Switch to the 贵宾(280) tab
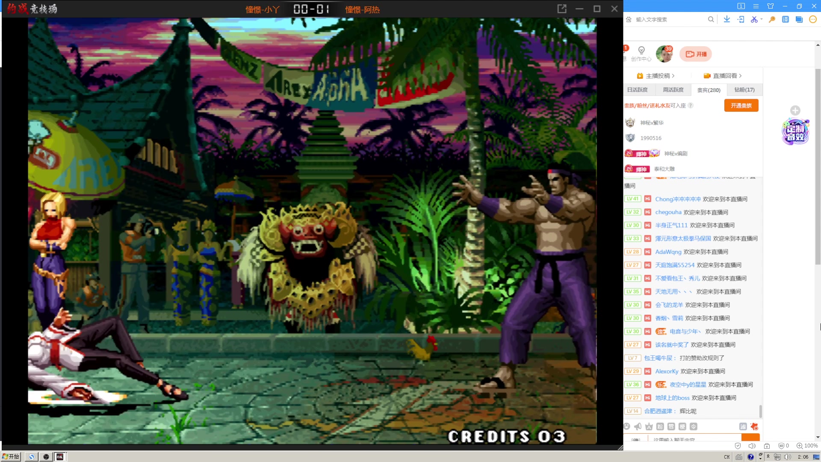Screen dimensions: 821x462 click(x=709, y=90)
